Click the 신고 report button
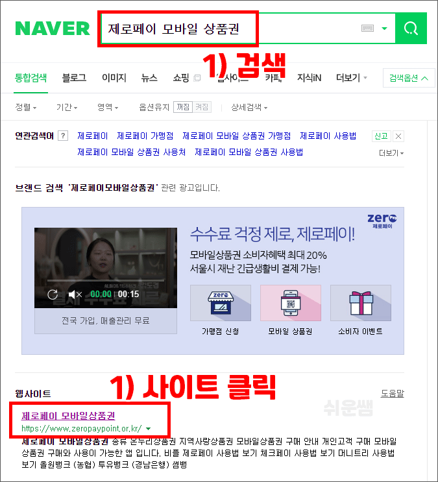 pyautogui.click(x=381, y=136)
